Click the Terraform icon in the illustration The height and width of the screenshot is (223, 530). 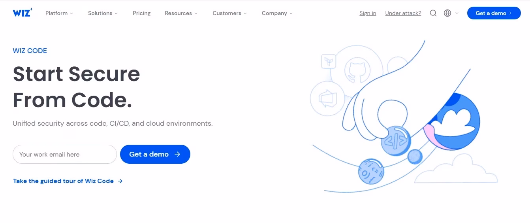click(329, 62)
